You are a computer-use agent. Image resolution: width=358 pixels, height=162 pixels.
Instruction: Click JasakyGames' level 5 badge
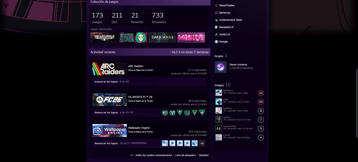[261, 129]
